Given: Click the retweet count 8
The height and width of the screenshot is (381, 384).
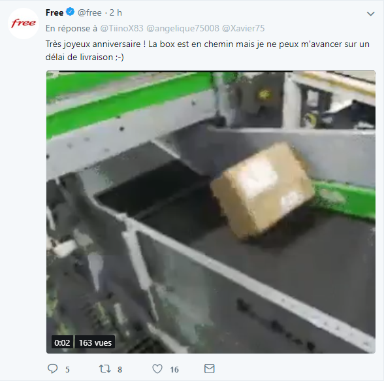Looking at the screenshot, I should [x=120, y=369].
